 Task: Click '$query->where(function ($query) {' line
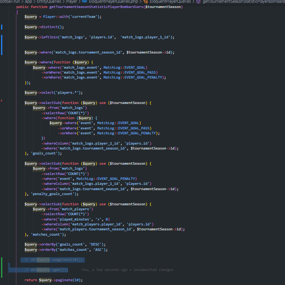tap(59, 62)
